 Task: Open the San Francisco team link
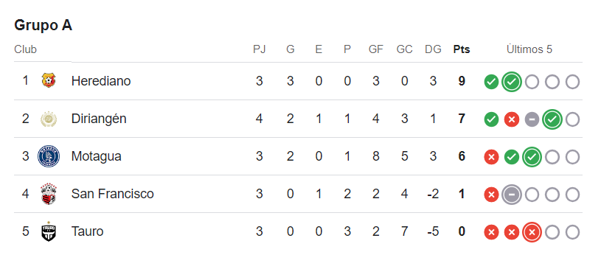(112, 194)
